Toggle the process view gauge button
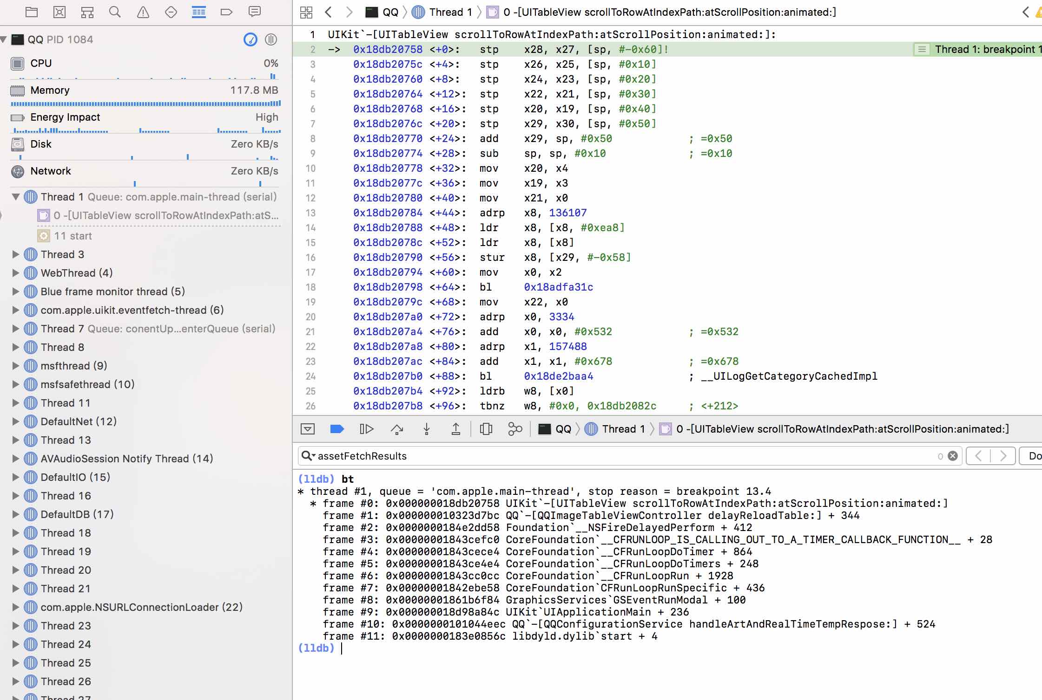 point(251,40)
